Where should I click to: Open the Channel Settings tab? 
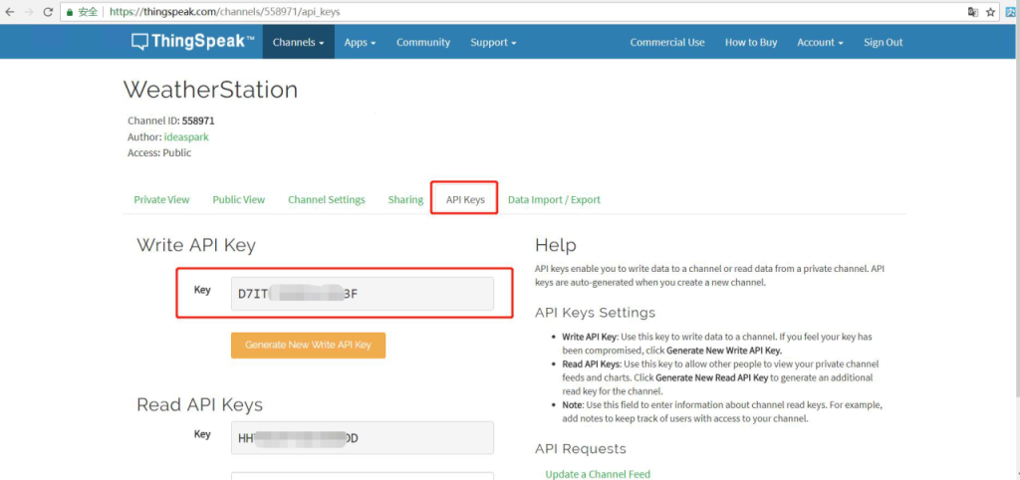(327, 200)
